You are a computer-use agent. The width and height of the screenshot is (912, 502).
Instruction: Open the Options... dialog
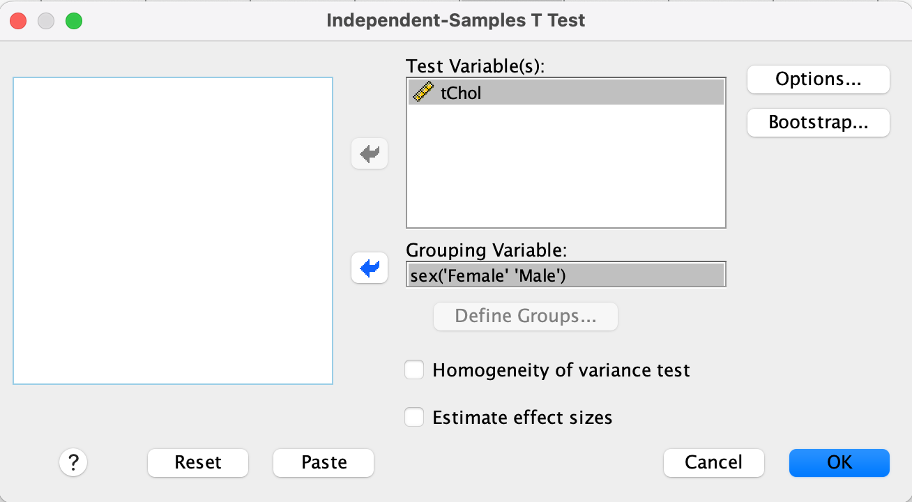[x=818, y=79]
